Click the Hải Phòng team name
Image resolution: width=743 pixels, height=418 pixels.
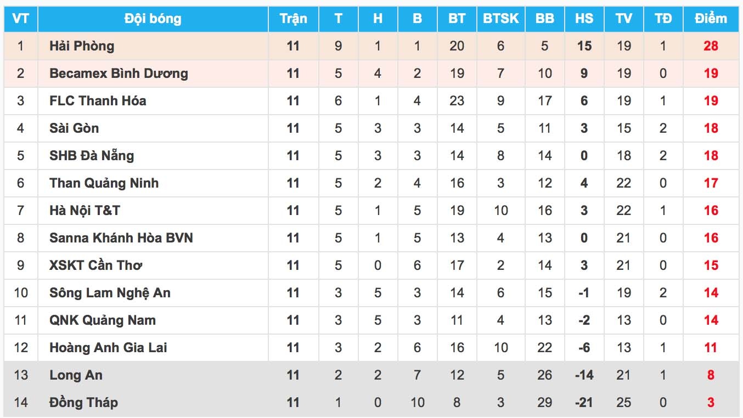82,46
